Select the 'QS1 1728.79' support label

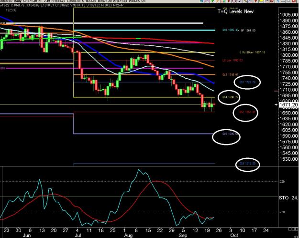tap(247, 83)
